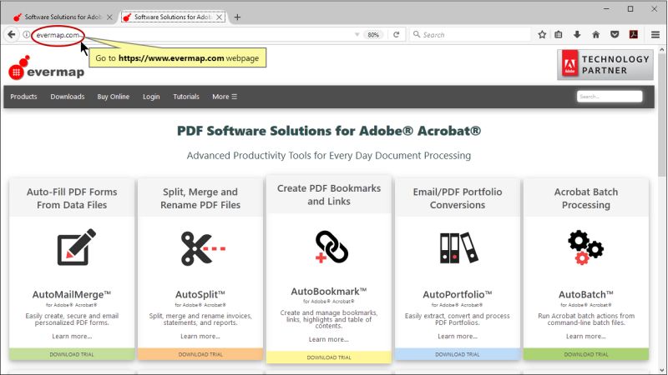The height and width of the screenshot is (375, 668).
Task: Click the AutoMailMerge product title
Action: 72,294
